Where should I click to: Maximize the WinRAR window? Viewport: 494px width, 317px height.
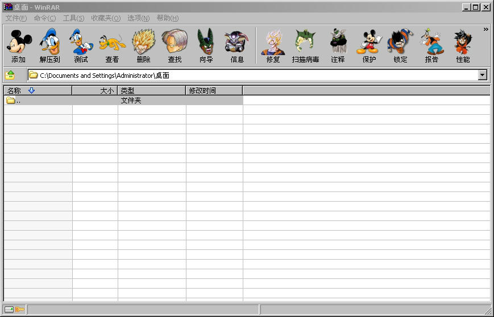(x=476, y=7)
